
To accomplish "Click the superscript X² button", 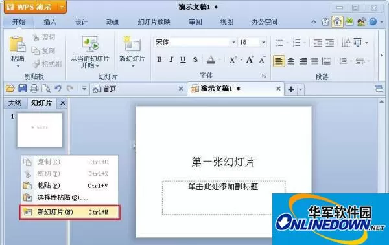I will point(233,59).
